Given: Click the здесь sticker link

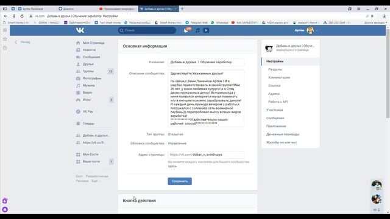Looking at the screenshot, I should pos(172,166).
